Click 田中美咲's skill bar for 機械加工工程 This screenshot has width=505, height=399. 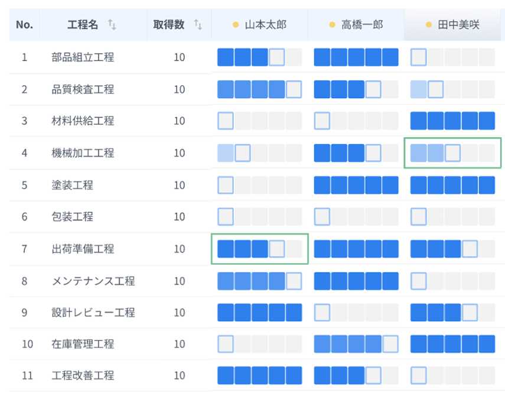[x=452, y=153]
